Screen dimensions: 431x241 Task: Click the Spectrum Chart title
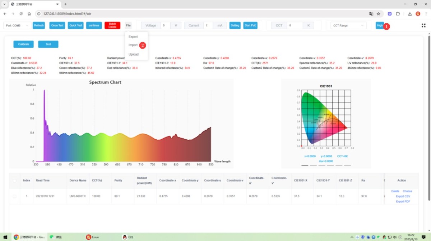105,82
